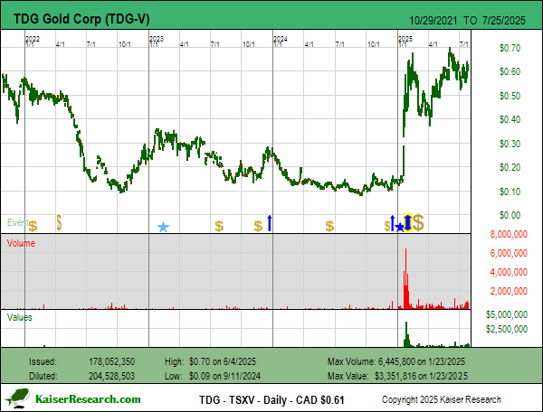Click the TDG - TSXV - Daily - CAD $0.61 caption
The image size is (543, 412).
pos(271,400)
